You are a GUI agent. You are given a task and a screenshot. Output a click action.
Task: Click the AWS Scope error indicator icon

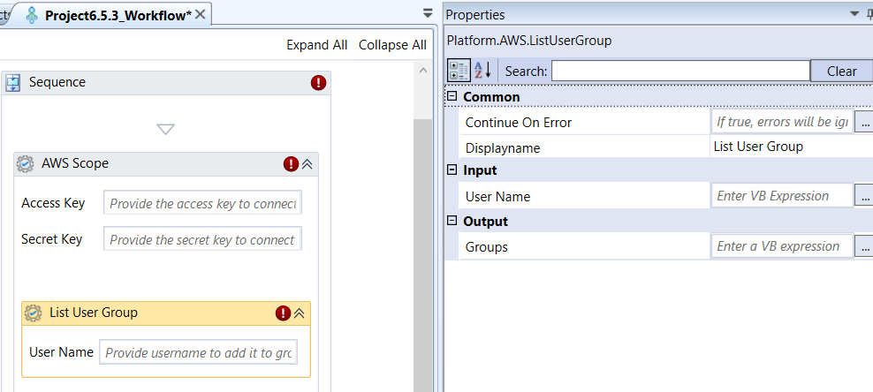coord(292,164)
